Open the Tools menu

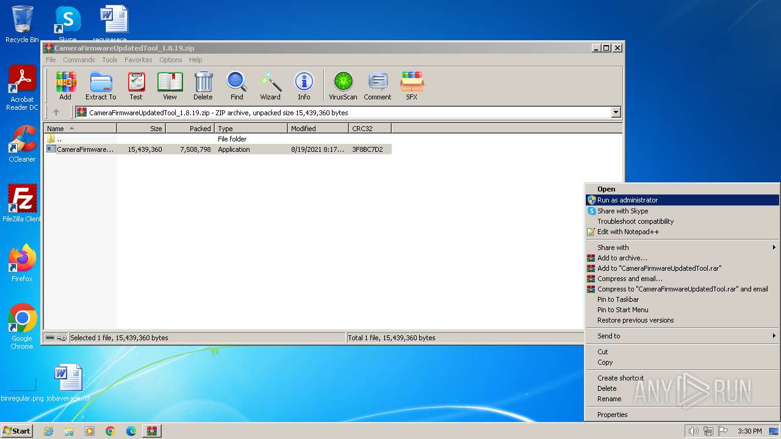[110, 60]
